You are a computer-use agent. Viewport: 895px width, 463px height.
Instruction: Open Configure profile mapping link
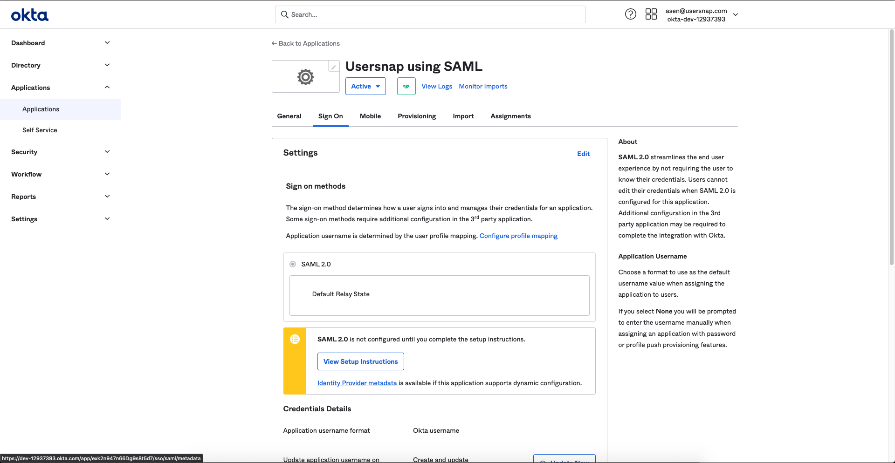(x=518, y=236)
